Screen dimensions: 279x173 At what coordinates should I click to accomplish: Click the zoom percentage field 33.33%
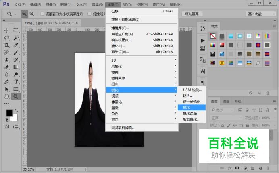pos(29,169)
